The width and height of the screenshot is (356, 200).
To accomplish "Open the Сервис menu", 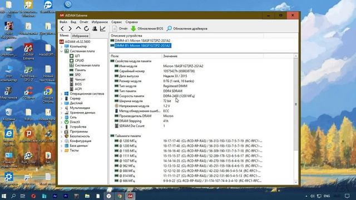I will pyautogui.click(x=116, y=22).
